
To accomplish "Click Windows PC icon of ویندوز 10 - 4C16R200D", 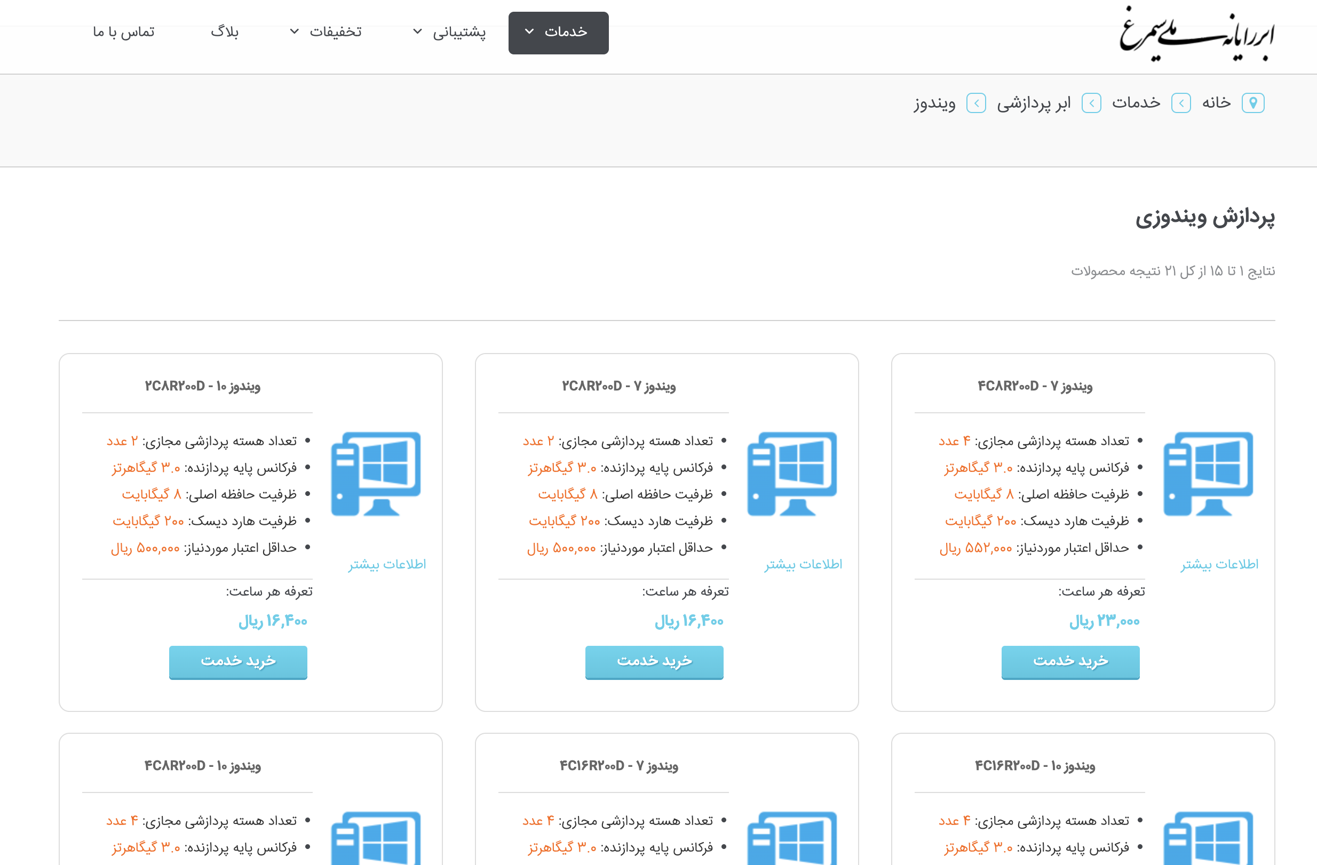I will (1209, 838).
